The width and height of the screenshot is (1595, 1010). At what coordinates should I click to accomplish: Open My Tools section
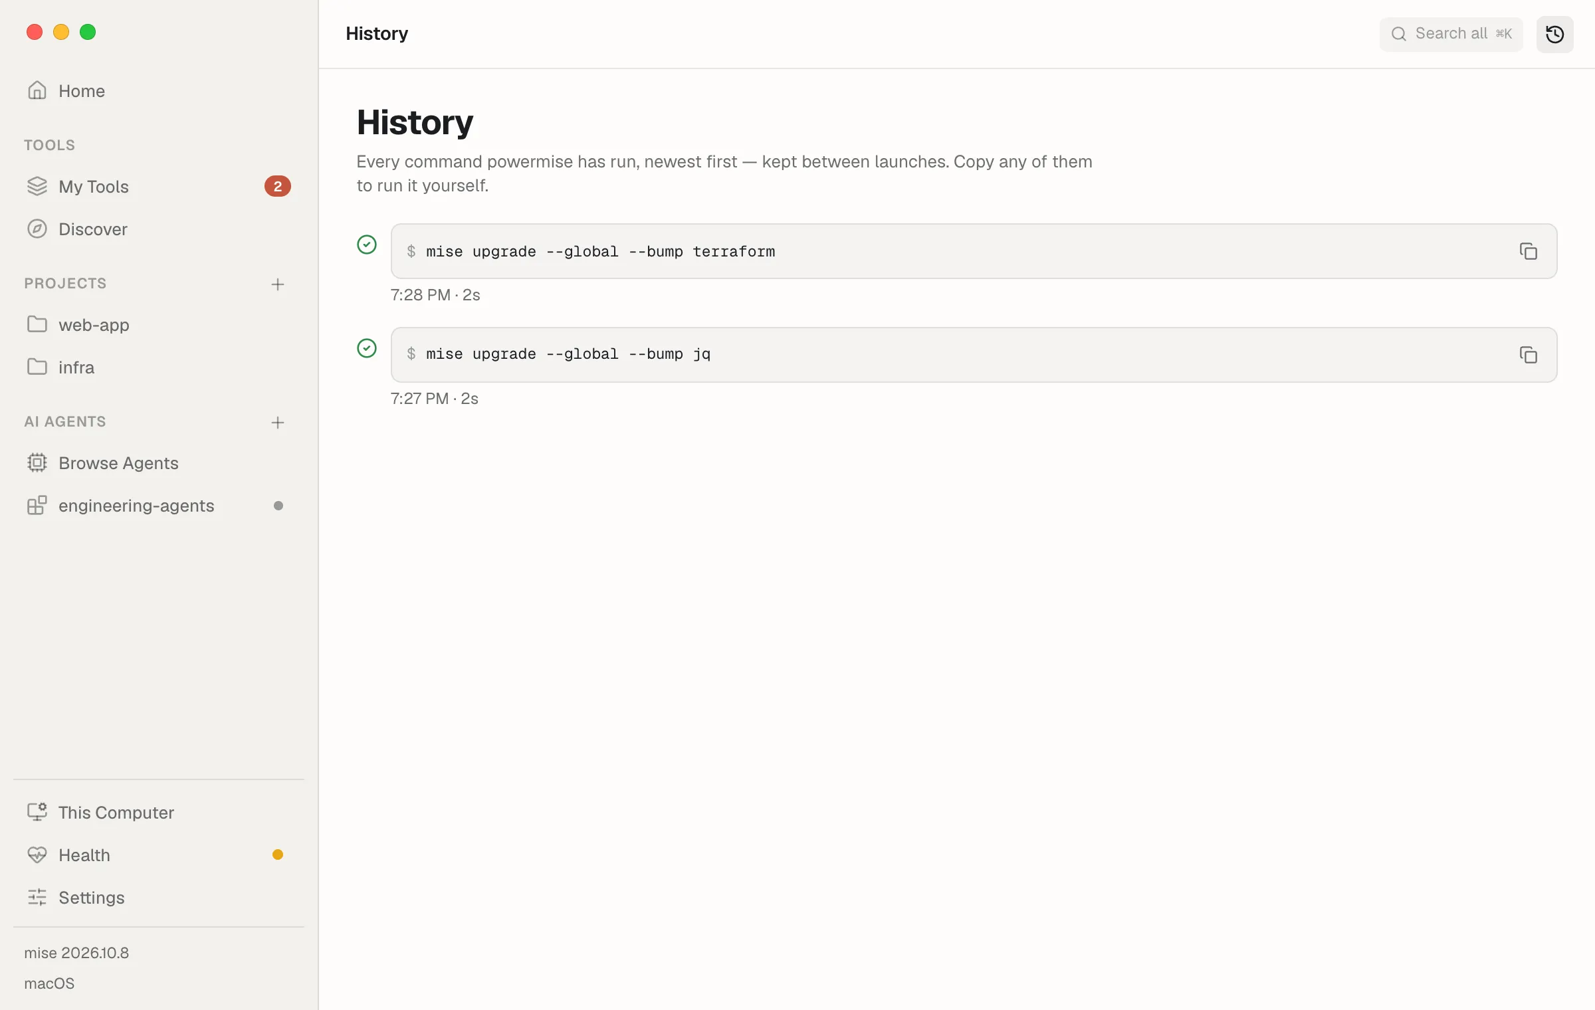pyautogui.click(x=158, y=186)
